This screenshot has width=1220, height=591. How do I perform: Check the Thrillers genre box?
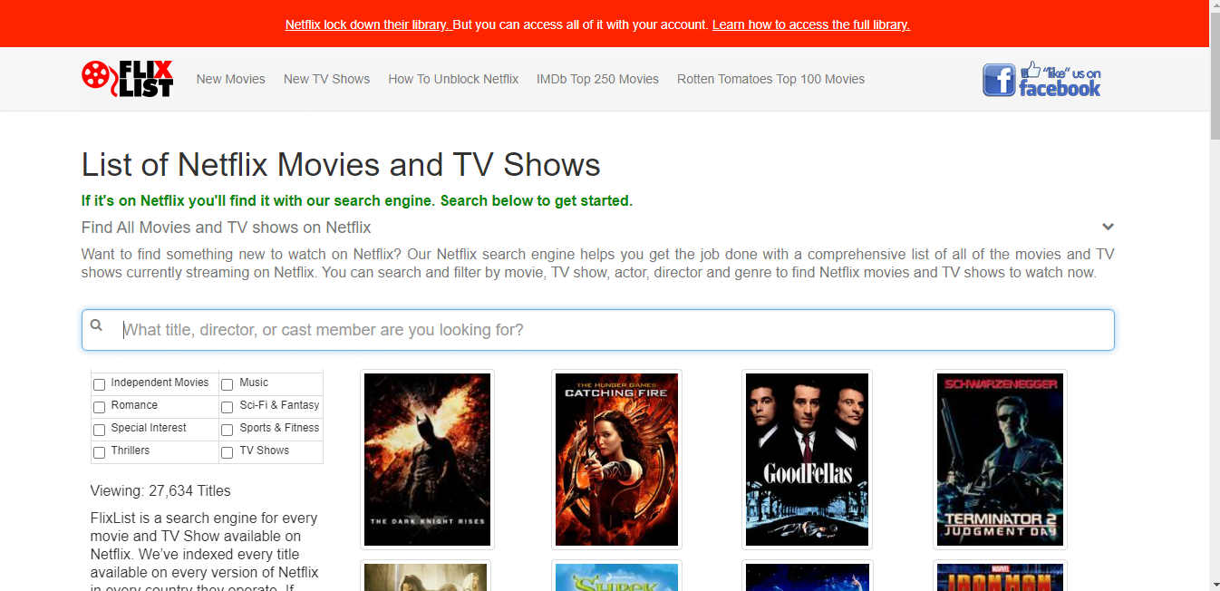[x=100, y=452]
